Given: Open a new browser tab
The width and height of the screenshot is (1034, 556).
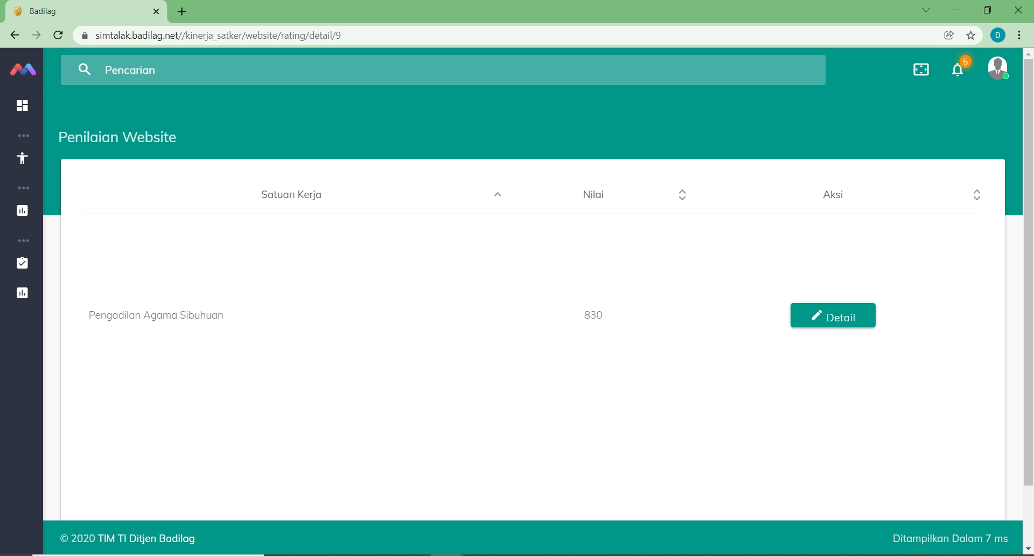Looking at the screenshot, I should pos(182,11).
